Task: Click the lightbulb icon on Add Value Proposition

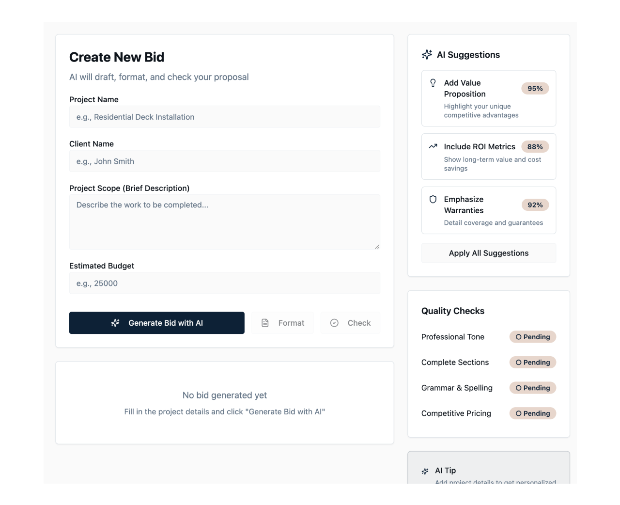Action: tap(433, 83)
